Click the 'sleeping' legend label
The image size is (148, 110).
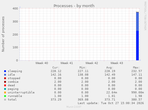pos(15,71)
